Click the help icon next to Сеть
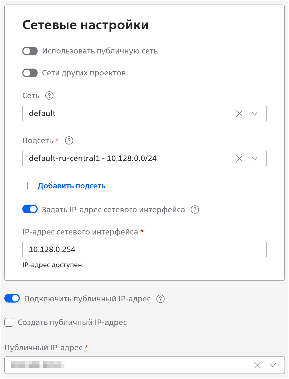Viewport: 289px width, 379px height. click(x=49, y=95)
